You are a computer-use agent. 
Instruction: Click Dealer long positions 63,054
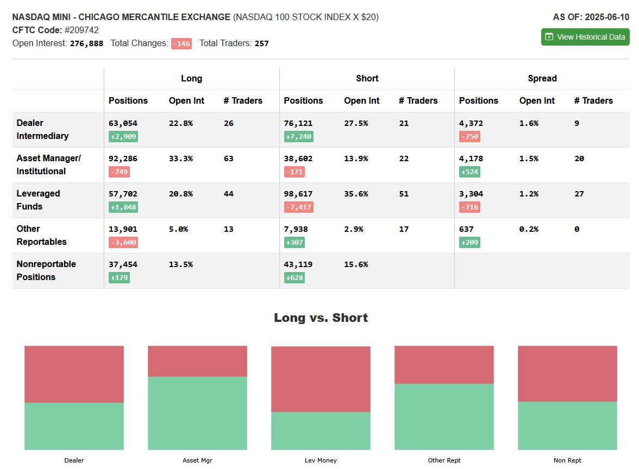coord(123,123)
